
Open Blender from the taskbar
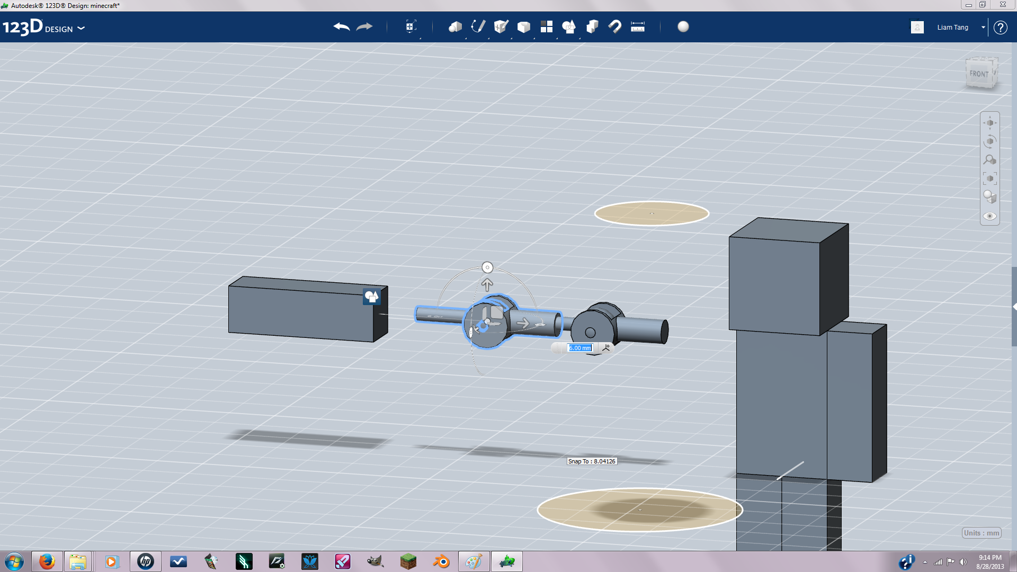coord(441,561)
